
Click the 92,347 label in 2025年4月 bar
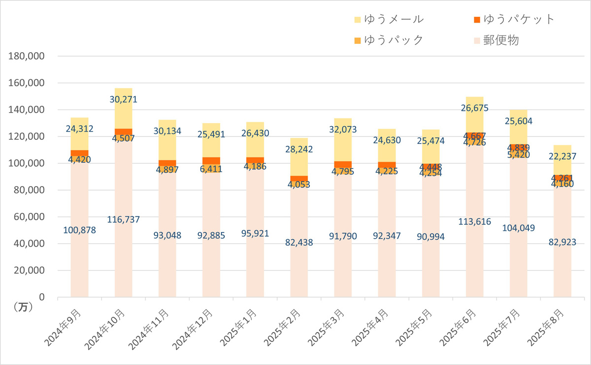(x=387, y=236)
